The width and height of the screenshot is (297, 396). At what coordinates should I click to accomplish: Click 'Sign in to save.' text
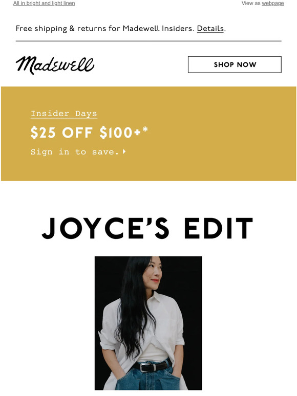[75, 152]
